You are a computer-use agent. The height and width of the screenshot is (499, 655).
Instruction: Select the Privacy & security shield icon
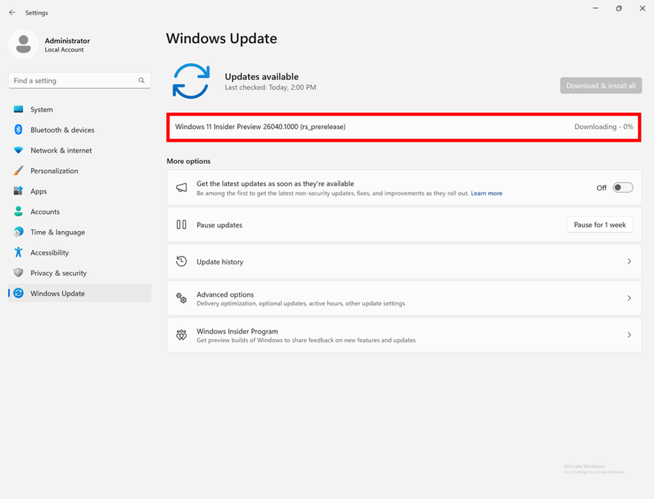(x=18, y=273)
